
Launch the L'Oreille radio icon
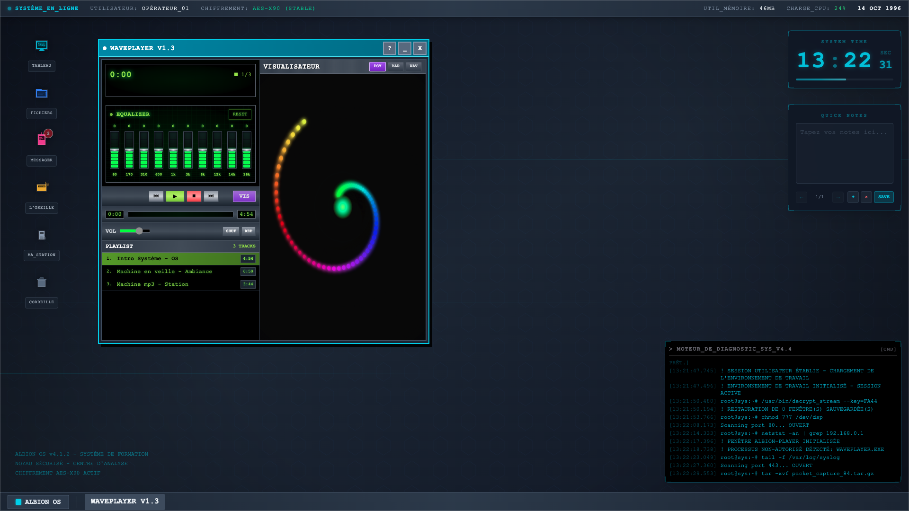coord(42,187)
